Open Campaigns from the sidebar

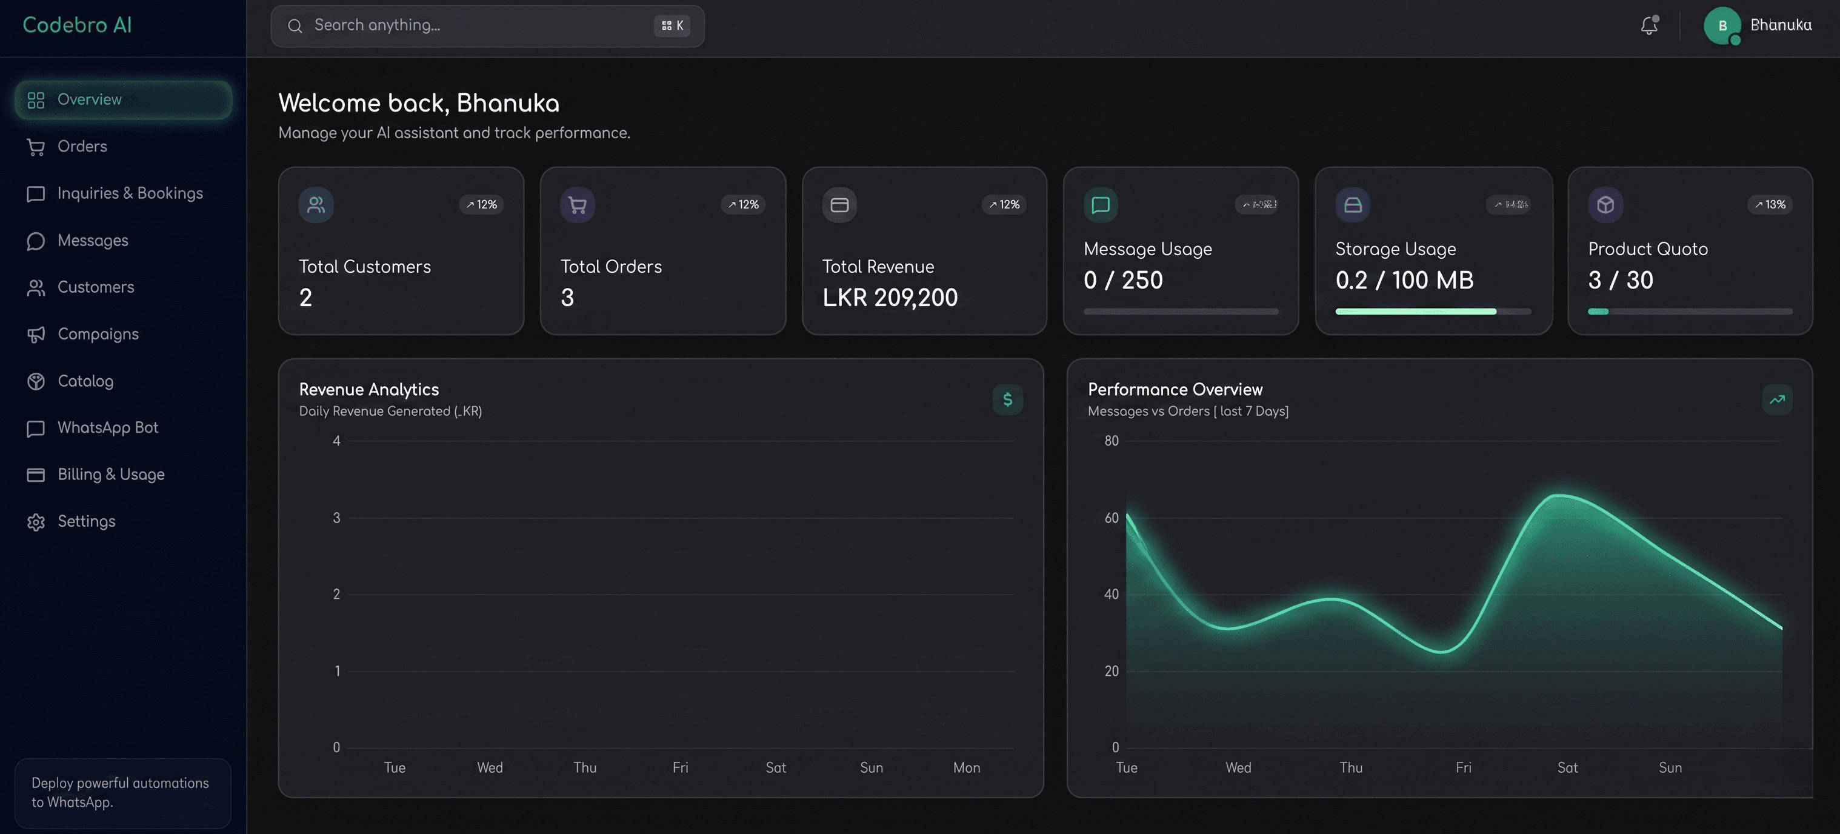123,334
